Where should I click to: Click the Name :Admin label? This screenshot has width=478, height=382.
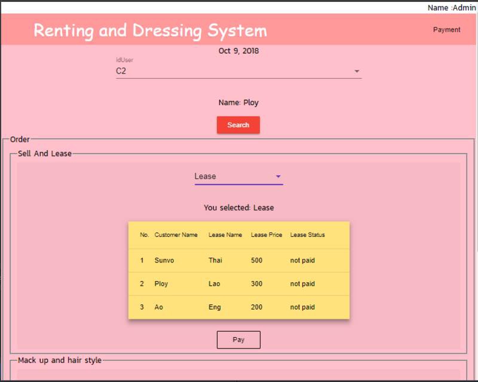(452, 8)
